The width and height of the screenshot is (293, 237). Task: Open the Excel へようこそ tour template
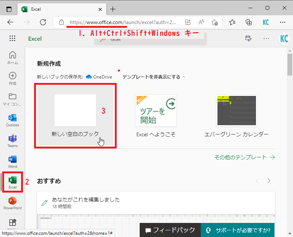coord(156,116)
